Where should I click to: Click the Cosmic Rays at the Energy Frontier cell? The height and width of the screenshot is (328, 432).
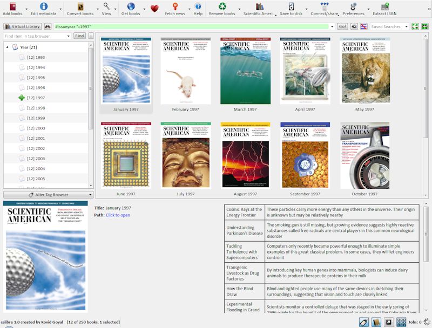(x=245, y=212)
